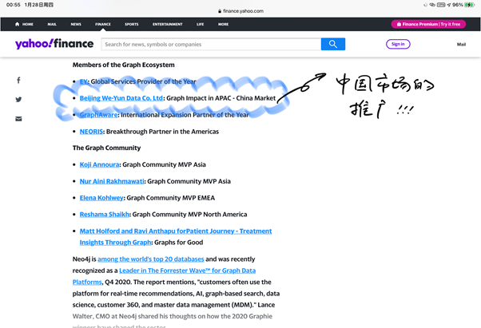Open Sports from the top navigation

click(x=132, y=24)
